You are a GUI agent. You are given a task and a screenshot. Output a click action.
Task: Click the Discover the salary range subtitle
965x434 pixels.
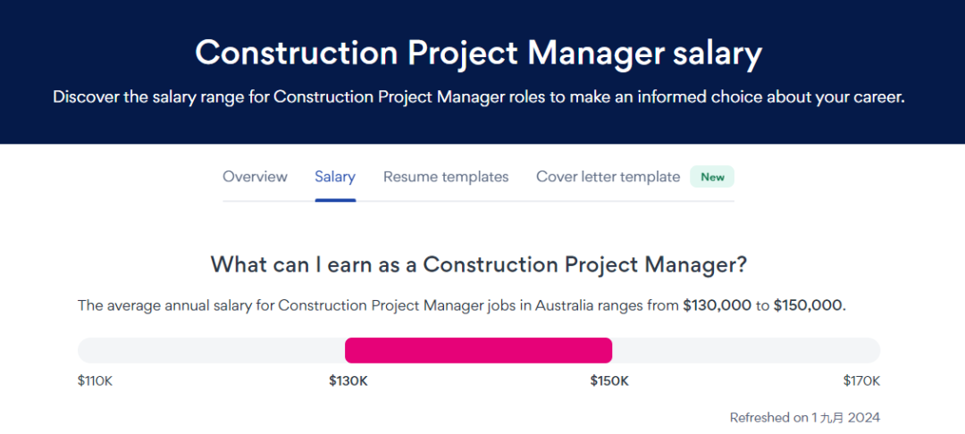pyautogui.click(x=478, y=97)
